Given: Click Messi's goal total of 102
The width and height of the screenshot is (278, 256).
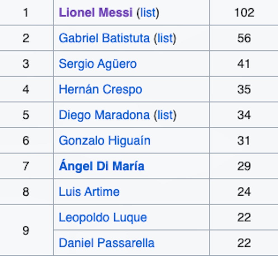Looking at the screenshot, I should 244,13.
